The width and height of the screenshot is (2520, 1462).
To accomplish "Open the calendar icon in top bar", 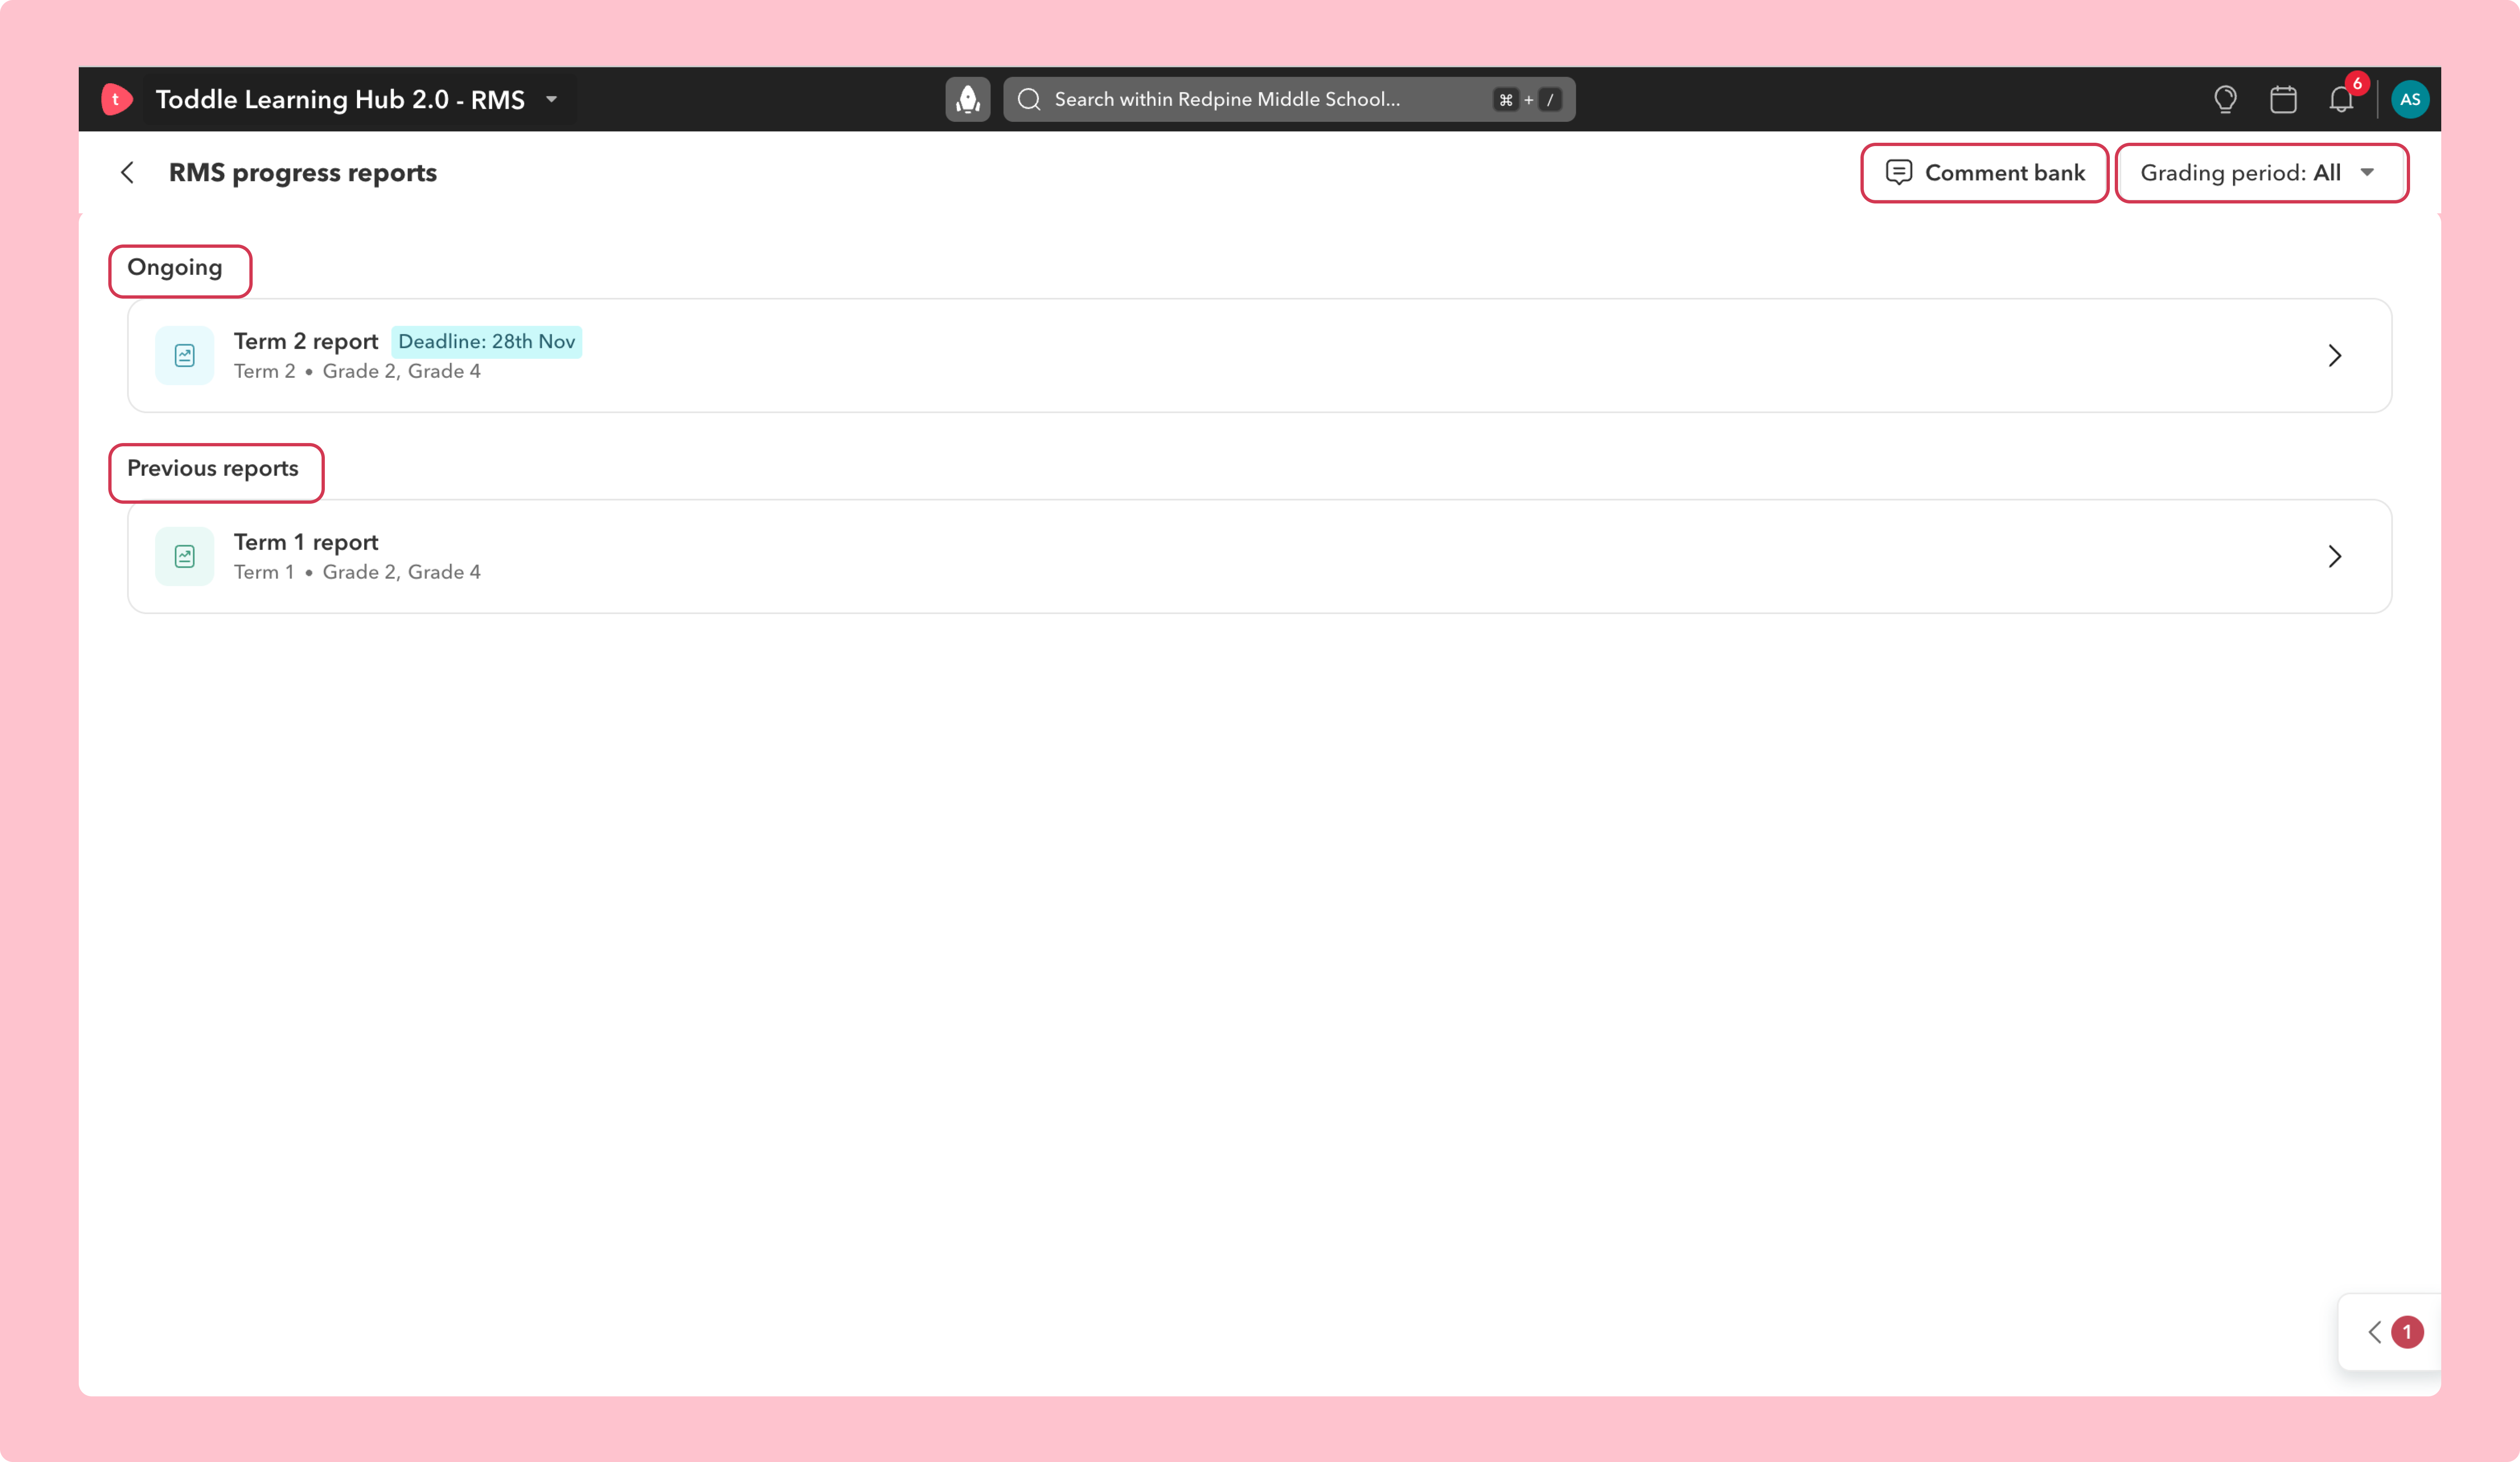I will pos(2283,99).
